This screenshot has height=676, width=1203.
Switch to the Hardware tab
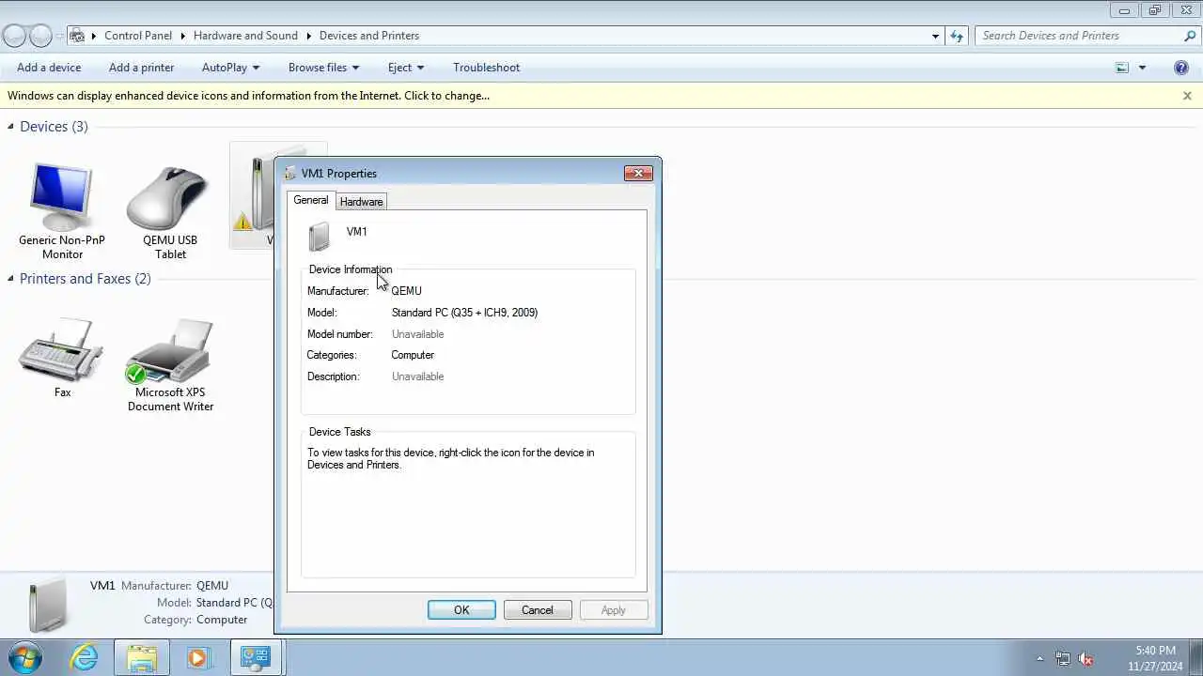[361, 202]
